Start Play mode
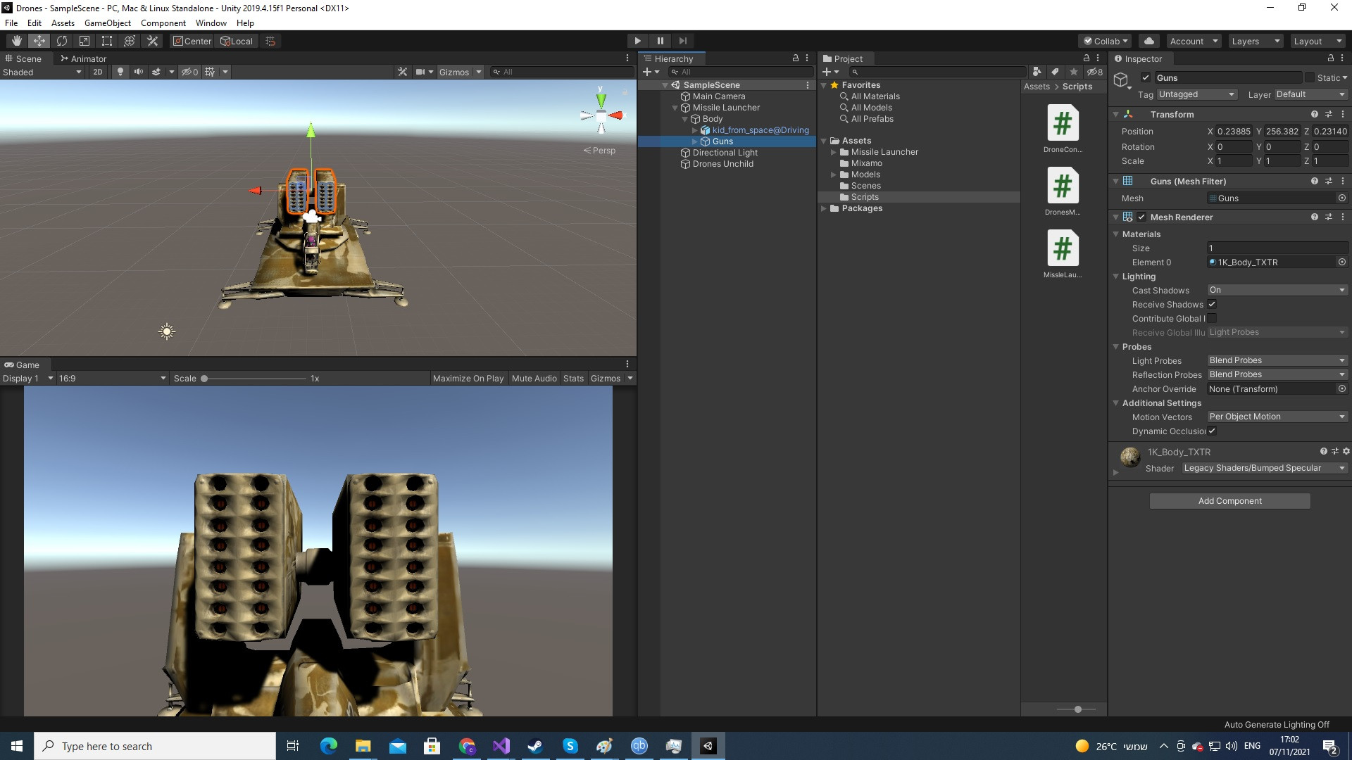1352x760 pixels. (637, 41)
